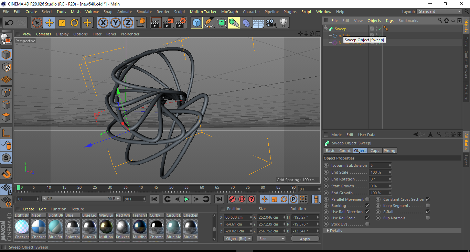The height and width of the screenshot is (252, 470).
Task: Open the MoGraph menu
Action: tap(229, 12)
